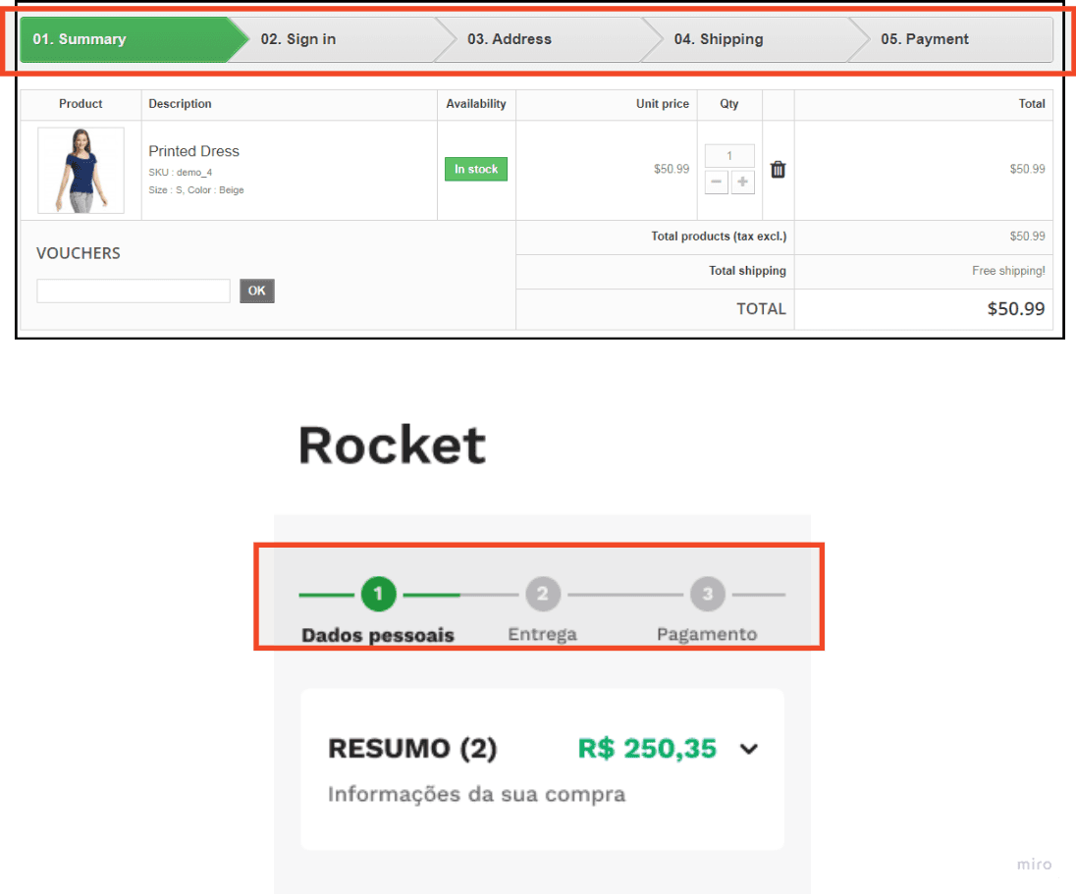Image resolution: width=1076 pixels, height=894 pixels.
Task: Expand the RESUMO (2) chevron
Action: (749, 749)
